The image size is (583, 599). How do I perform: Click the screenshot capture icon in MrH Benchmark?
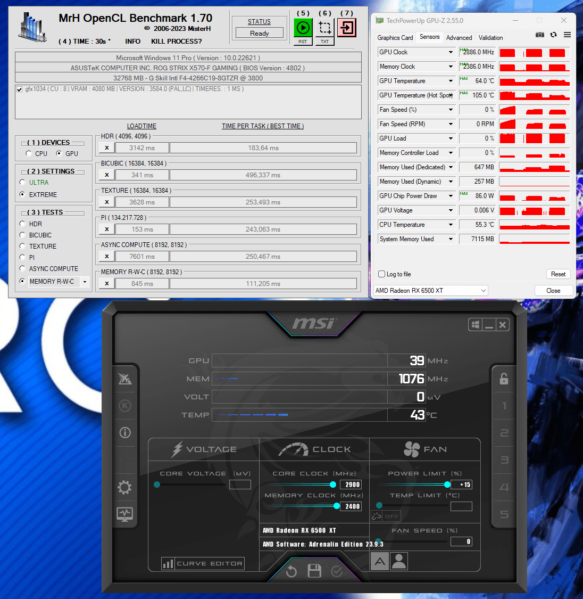324,28
